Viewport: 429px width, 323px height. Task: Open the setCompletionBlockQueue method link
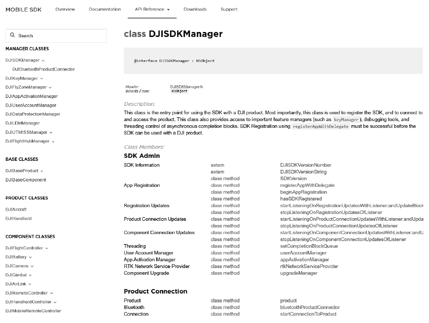click(x=309, y=246)
